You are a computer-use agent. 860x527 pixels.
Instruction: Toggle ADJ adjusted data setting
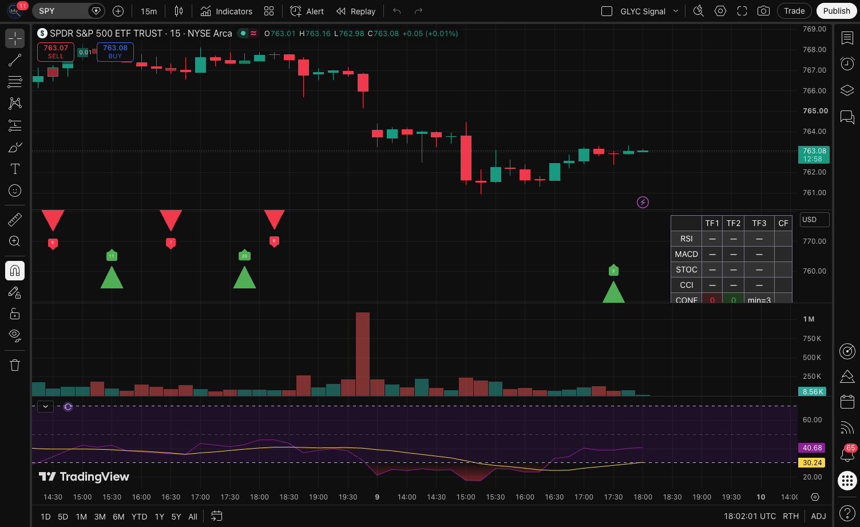point(818,516)
